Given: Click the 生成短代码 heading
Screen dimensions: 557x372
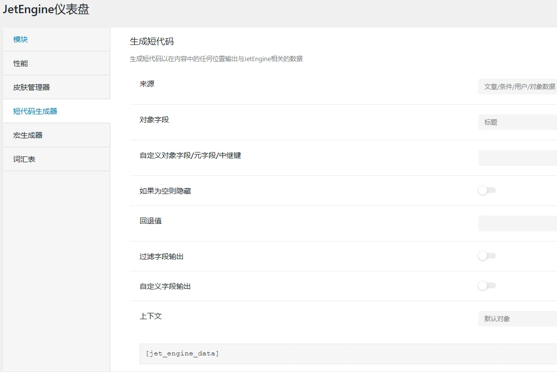Looking at the screenshot, I should point(153,42).
